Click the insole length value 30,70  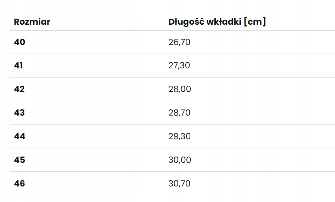tap(179, 184)
